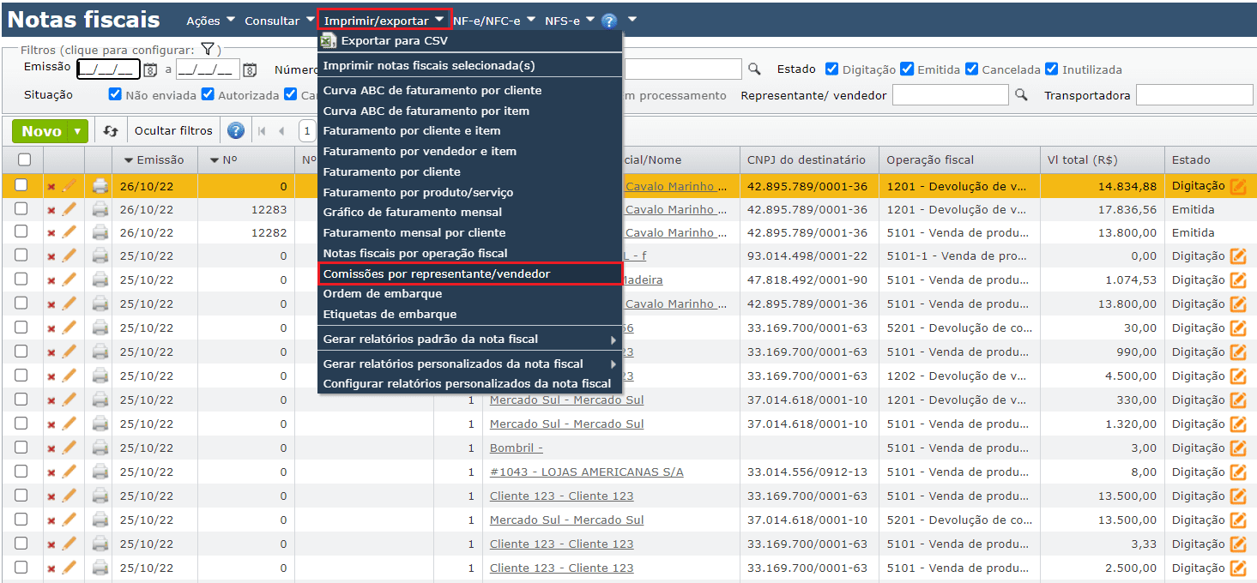Open the Imprimir/exportar menu
Viewport: 1257px width, 583px height.
[384, 20]
